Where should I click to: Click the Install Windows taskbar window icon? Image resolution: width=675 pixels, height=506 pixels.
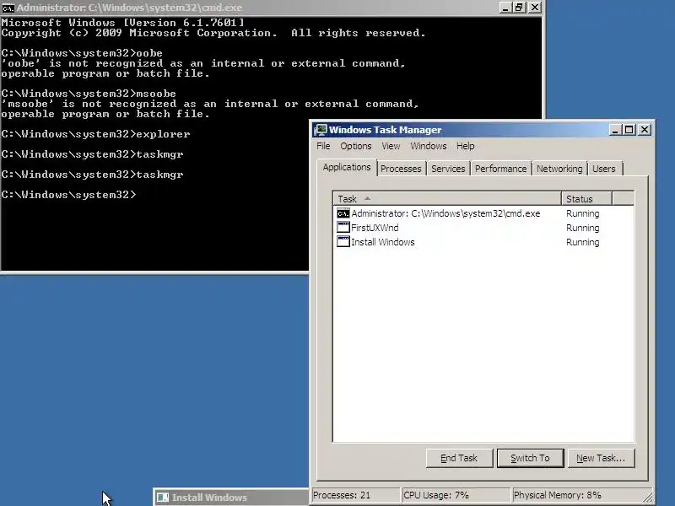pyautogui.click(x=162, y=498)
